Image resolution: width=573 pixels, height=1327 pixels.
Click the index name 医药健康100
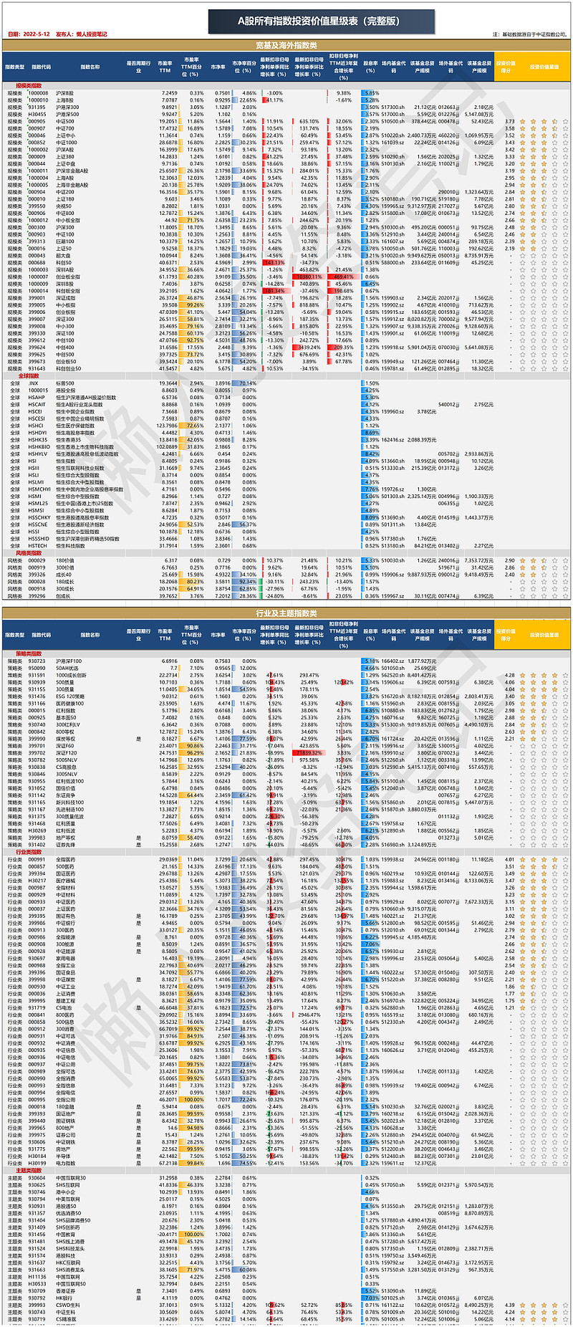pyautogui.click(x=69, y=704)
